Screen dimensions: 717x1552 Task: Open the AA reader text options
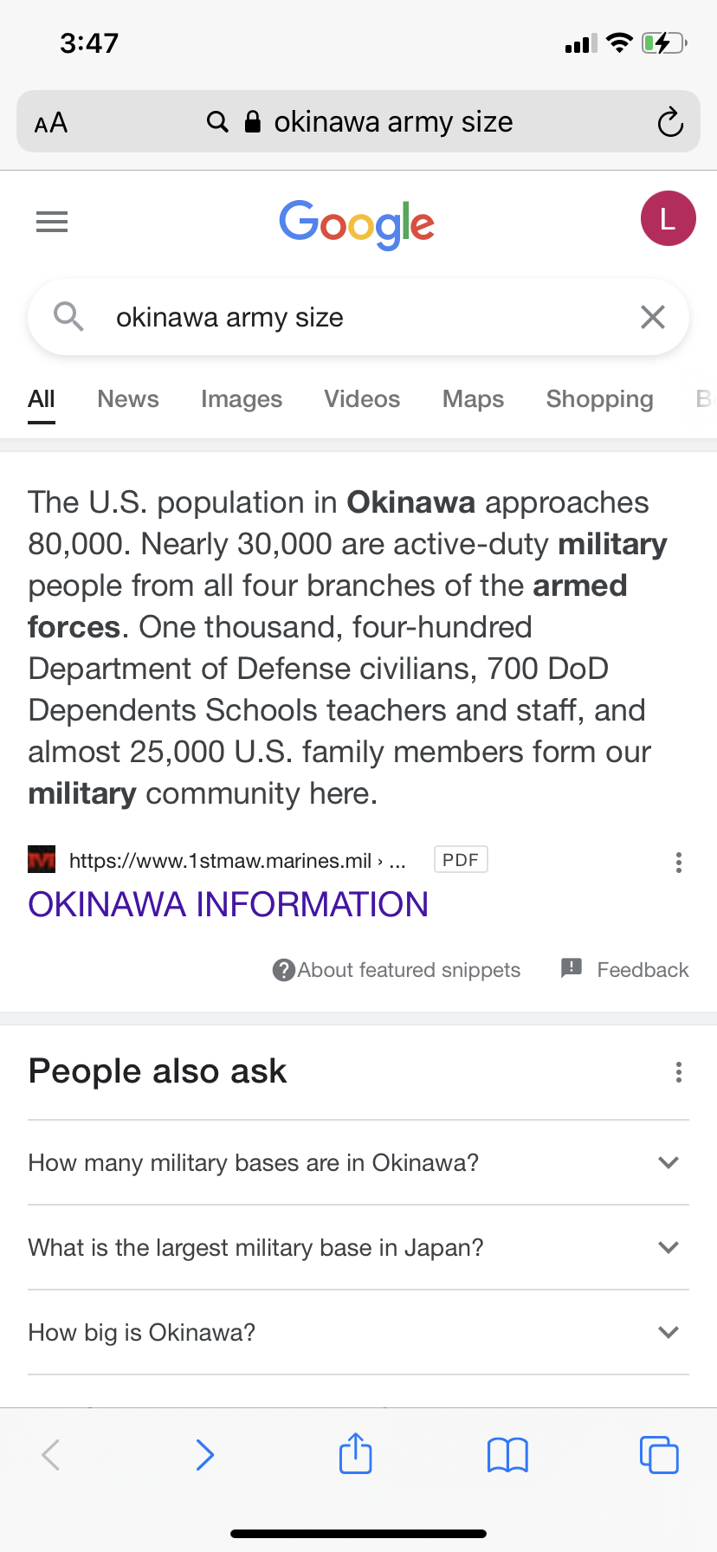pos(51,122)
